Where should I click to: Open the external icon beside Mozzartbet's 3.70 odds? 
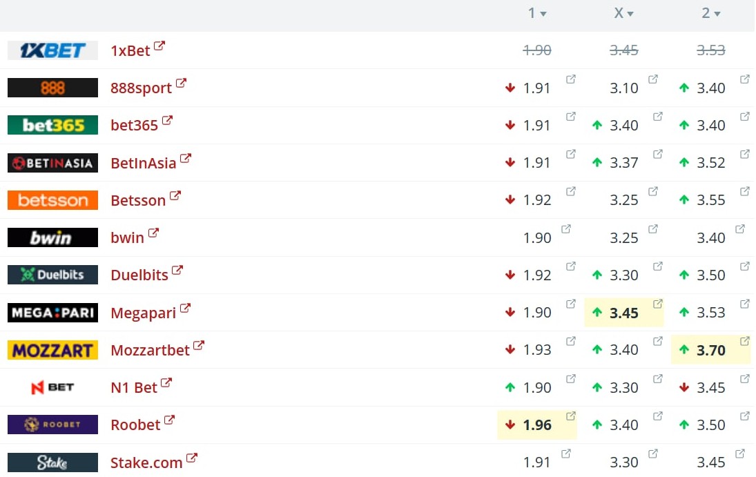745,341
